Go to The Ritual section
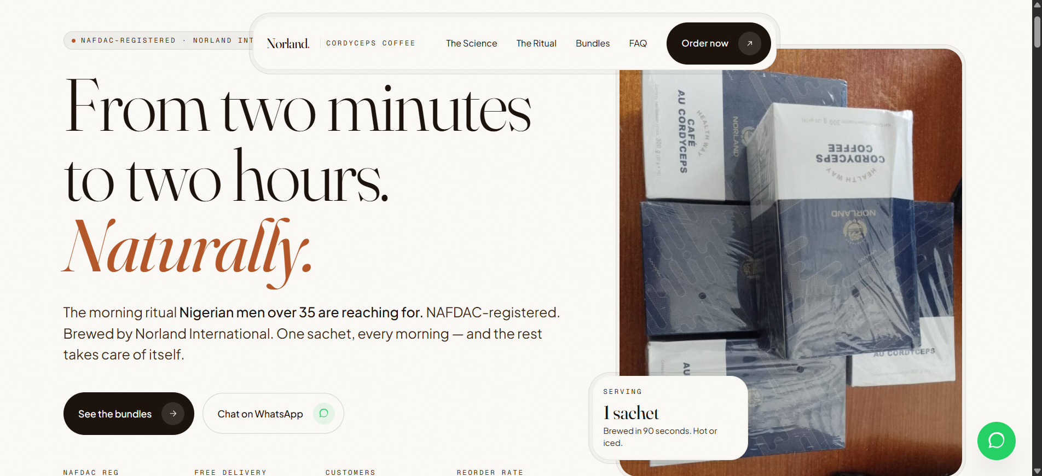The height and width of the screenshot is (476, 1042). 536,43
